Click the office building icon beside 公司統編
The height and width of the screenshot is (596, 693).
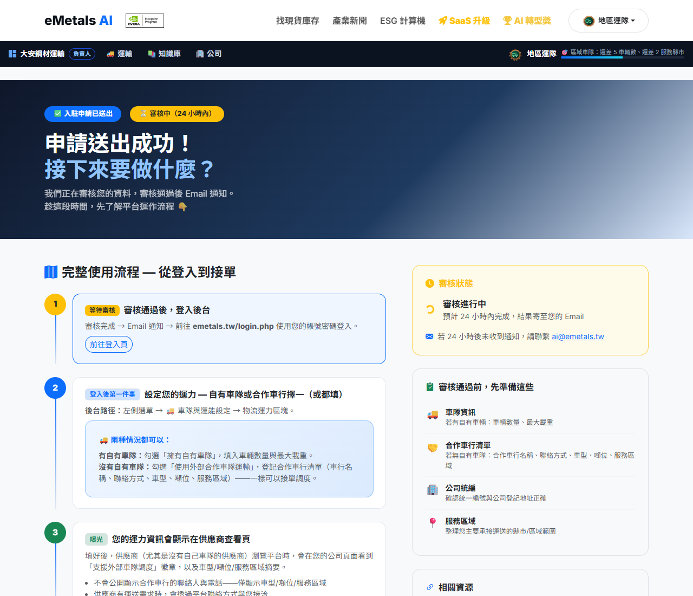coord(433,490)
